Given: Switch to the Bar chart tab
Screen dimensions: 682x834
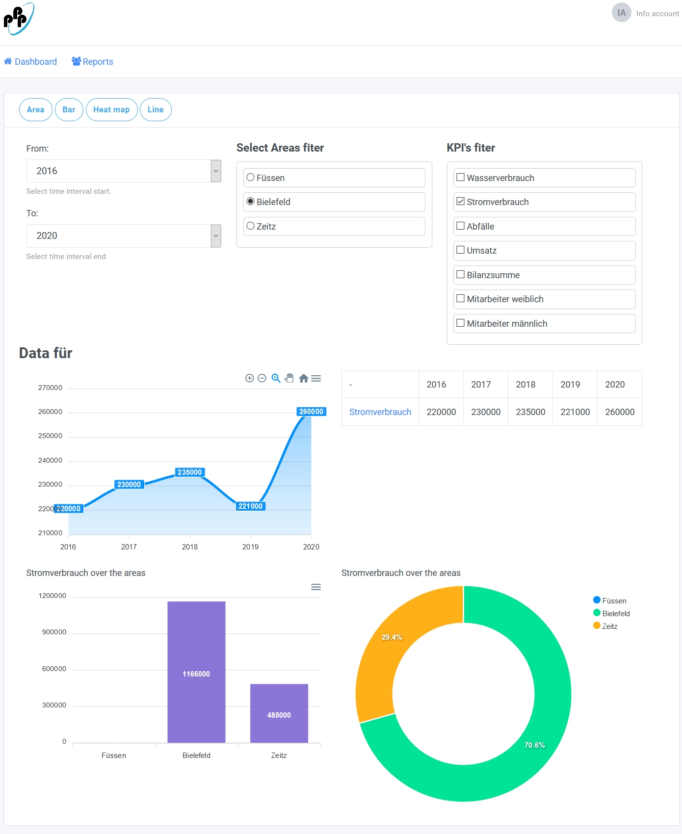Looking at the screenshot, I should [69, 109].
